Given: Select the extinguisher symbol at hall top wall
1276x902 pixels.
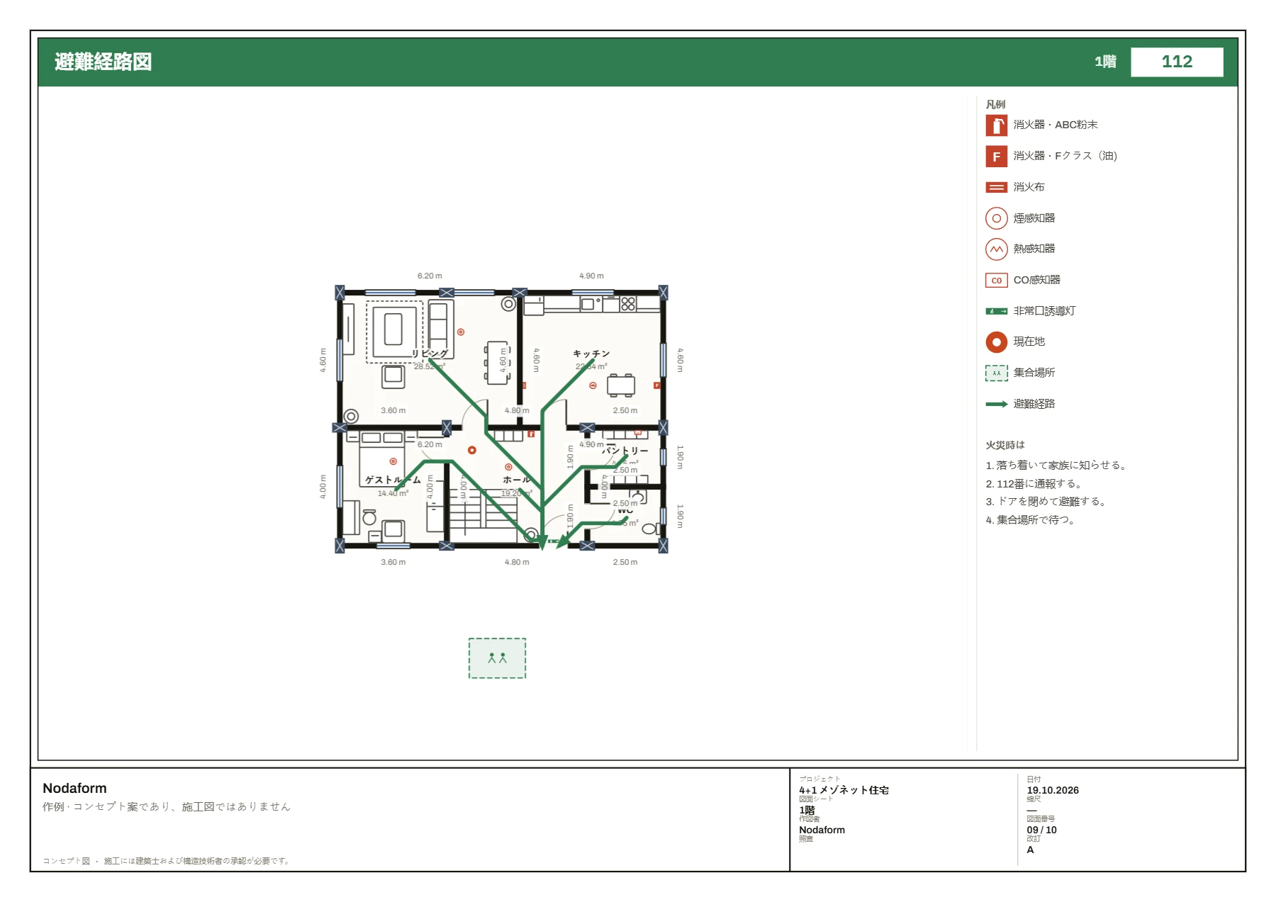Looking at the screenshot, I should (531, 434).
